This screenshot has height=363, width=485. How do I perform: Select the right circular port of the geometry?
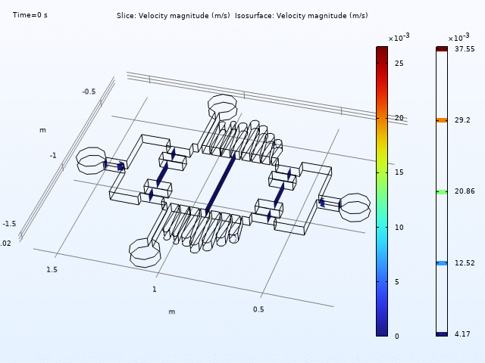tap(354, 206)
